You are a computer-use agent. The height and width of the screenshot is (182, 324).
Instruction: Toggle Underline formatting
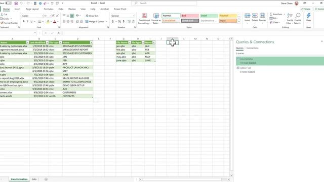click(31, 21)
